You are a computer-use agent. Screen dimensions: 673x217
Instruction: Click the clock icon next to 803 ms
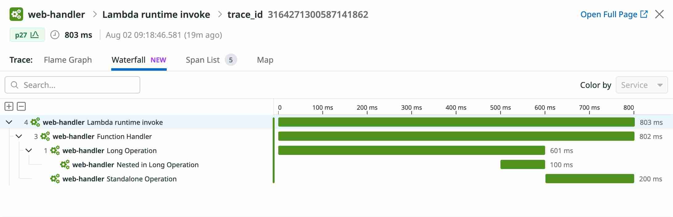click(55, 35)
